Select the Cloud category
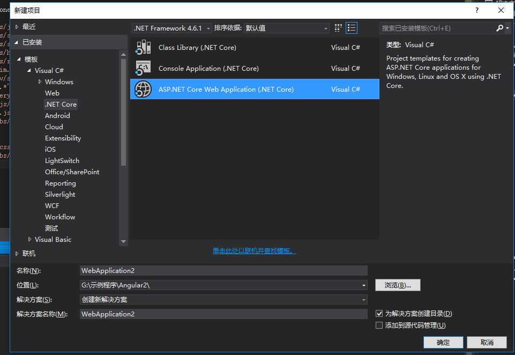This screenshot has width=515, height=355. click(x=54, y=127)
